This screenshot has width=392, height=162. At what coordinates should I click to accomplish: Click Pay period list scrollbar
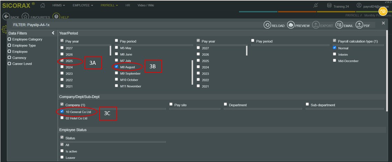pyautogui.click(x=192, y=73)
